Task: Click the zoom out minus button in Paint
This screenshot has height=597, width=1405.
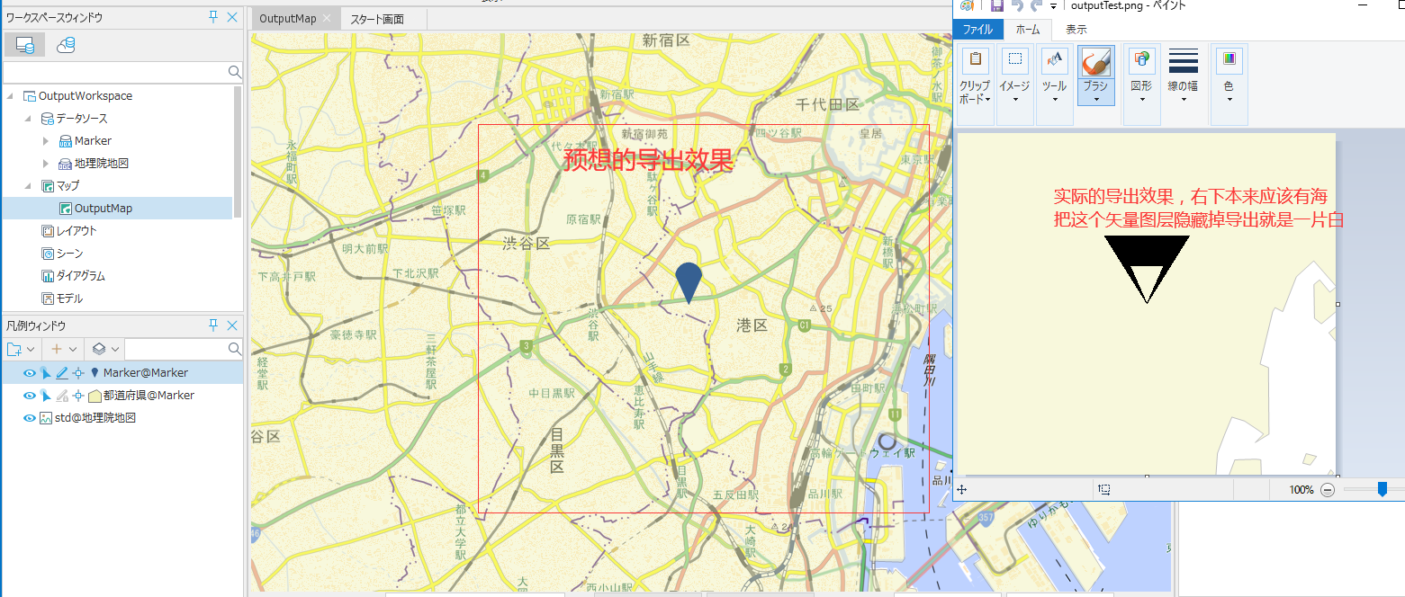Action: 1327,489
